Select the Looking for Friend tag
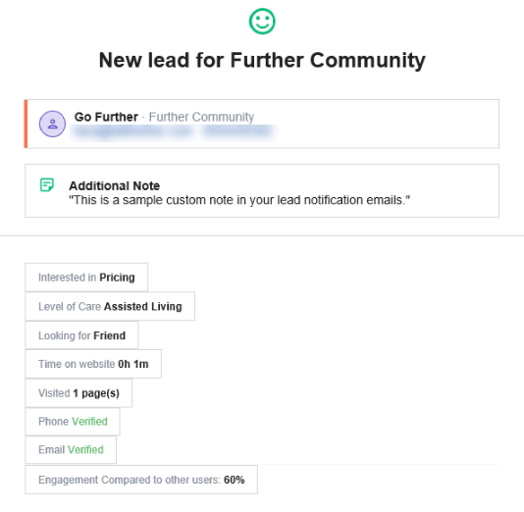524x512 pixels. [x=81, y=335]
